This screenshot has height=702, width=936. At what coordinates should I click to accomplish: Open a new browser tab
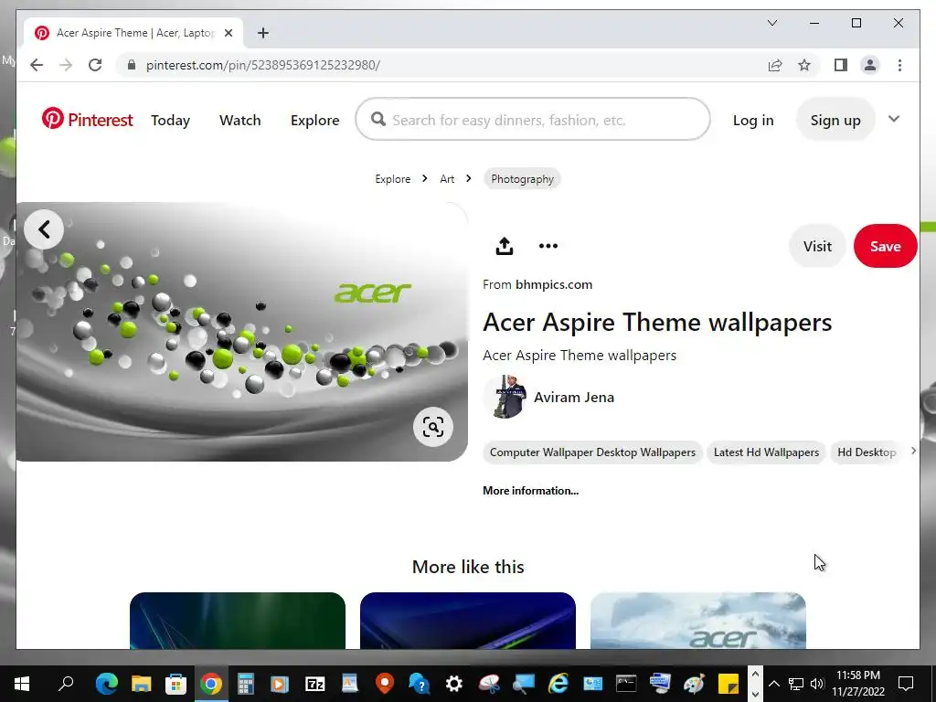pyautogui.click(x=263, y=33)
